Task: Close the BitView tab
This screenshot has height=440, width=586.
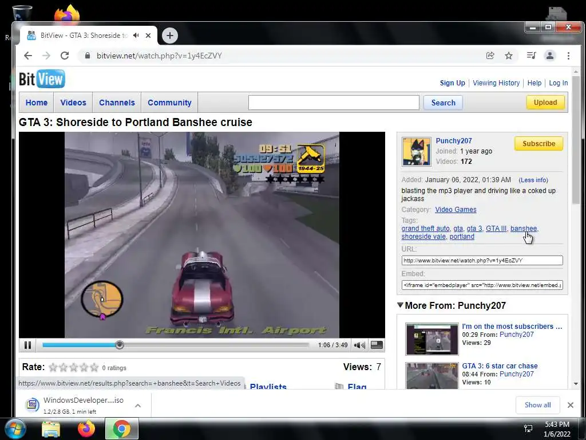Action: point(148,35)
